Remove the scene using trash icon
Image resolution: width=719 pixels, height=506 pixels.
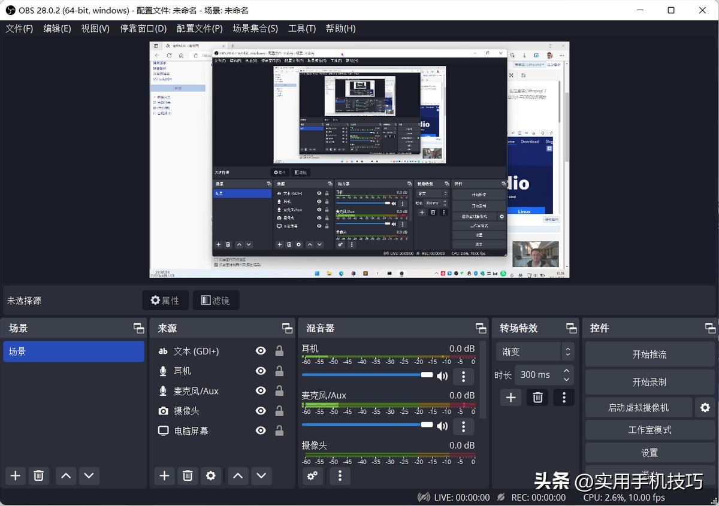38,475
